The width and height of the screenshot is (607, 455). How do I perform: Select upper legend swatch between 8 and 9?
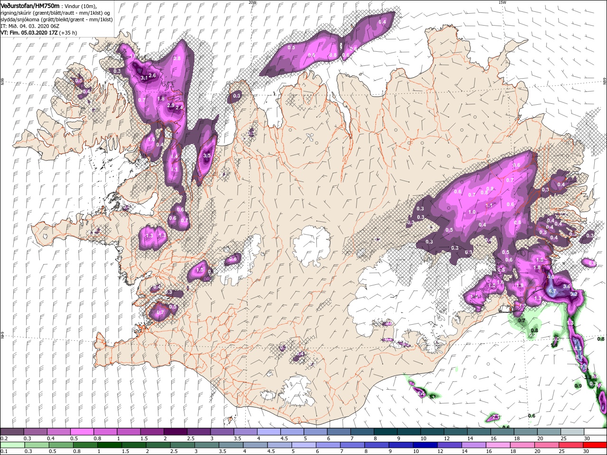point(385,432)
